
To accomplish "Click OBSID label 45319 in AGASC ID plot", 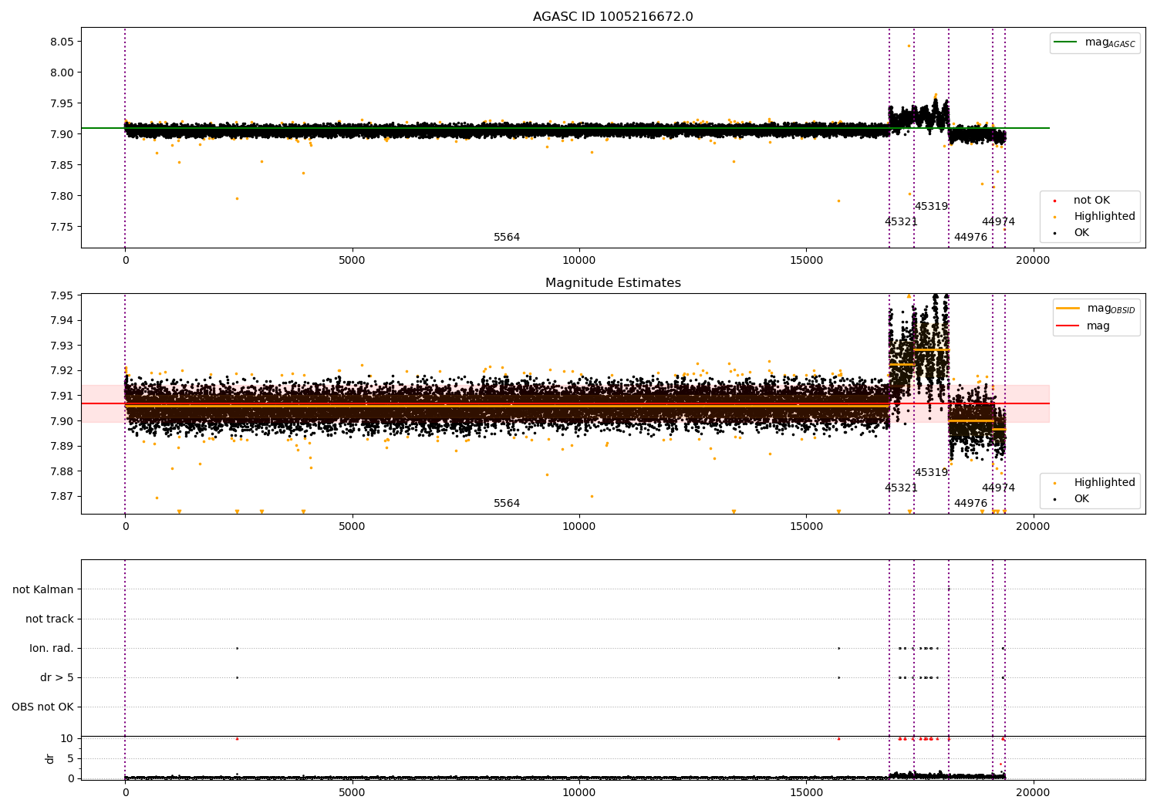I will tap(931, 207).
